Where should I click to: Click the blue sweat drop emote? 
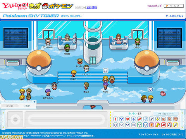pyautogui.click(x=134, y=119)
